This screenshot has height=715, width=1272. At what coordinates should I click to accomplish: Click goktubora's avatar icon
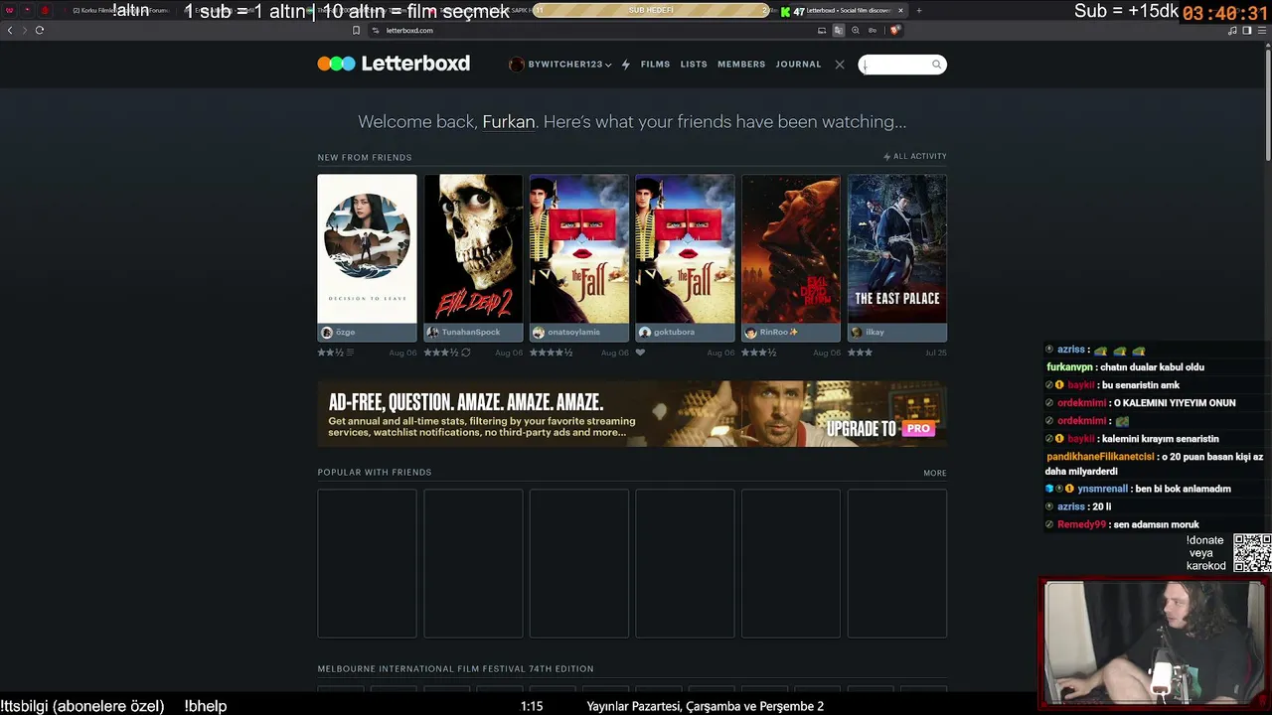coord(645,333)
